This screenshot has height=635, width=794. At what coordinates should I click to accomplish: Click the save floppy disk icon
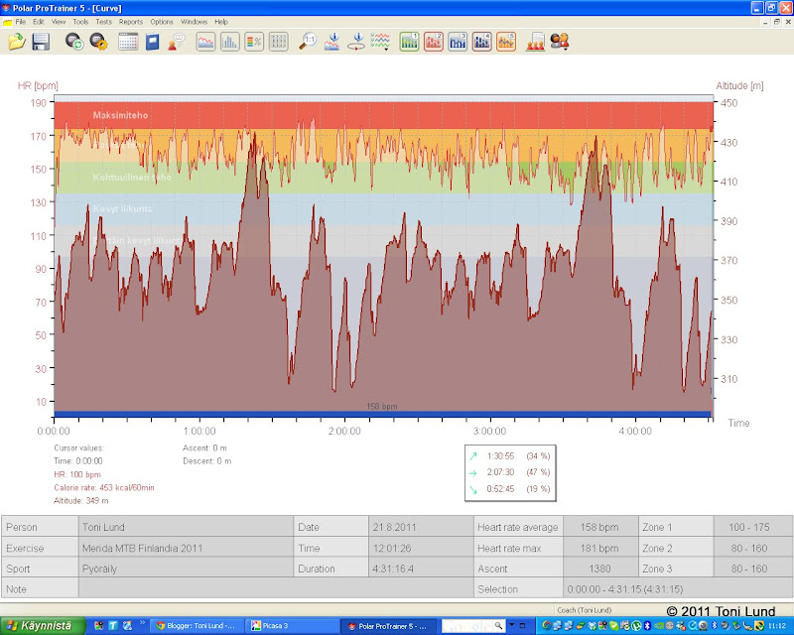(x=41, y=42)
